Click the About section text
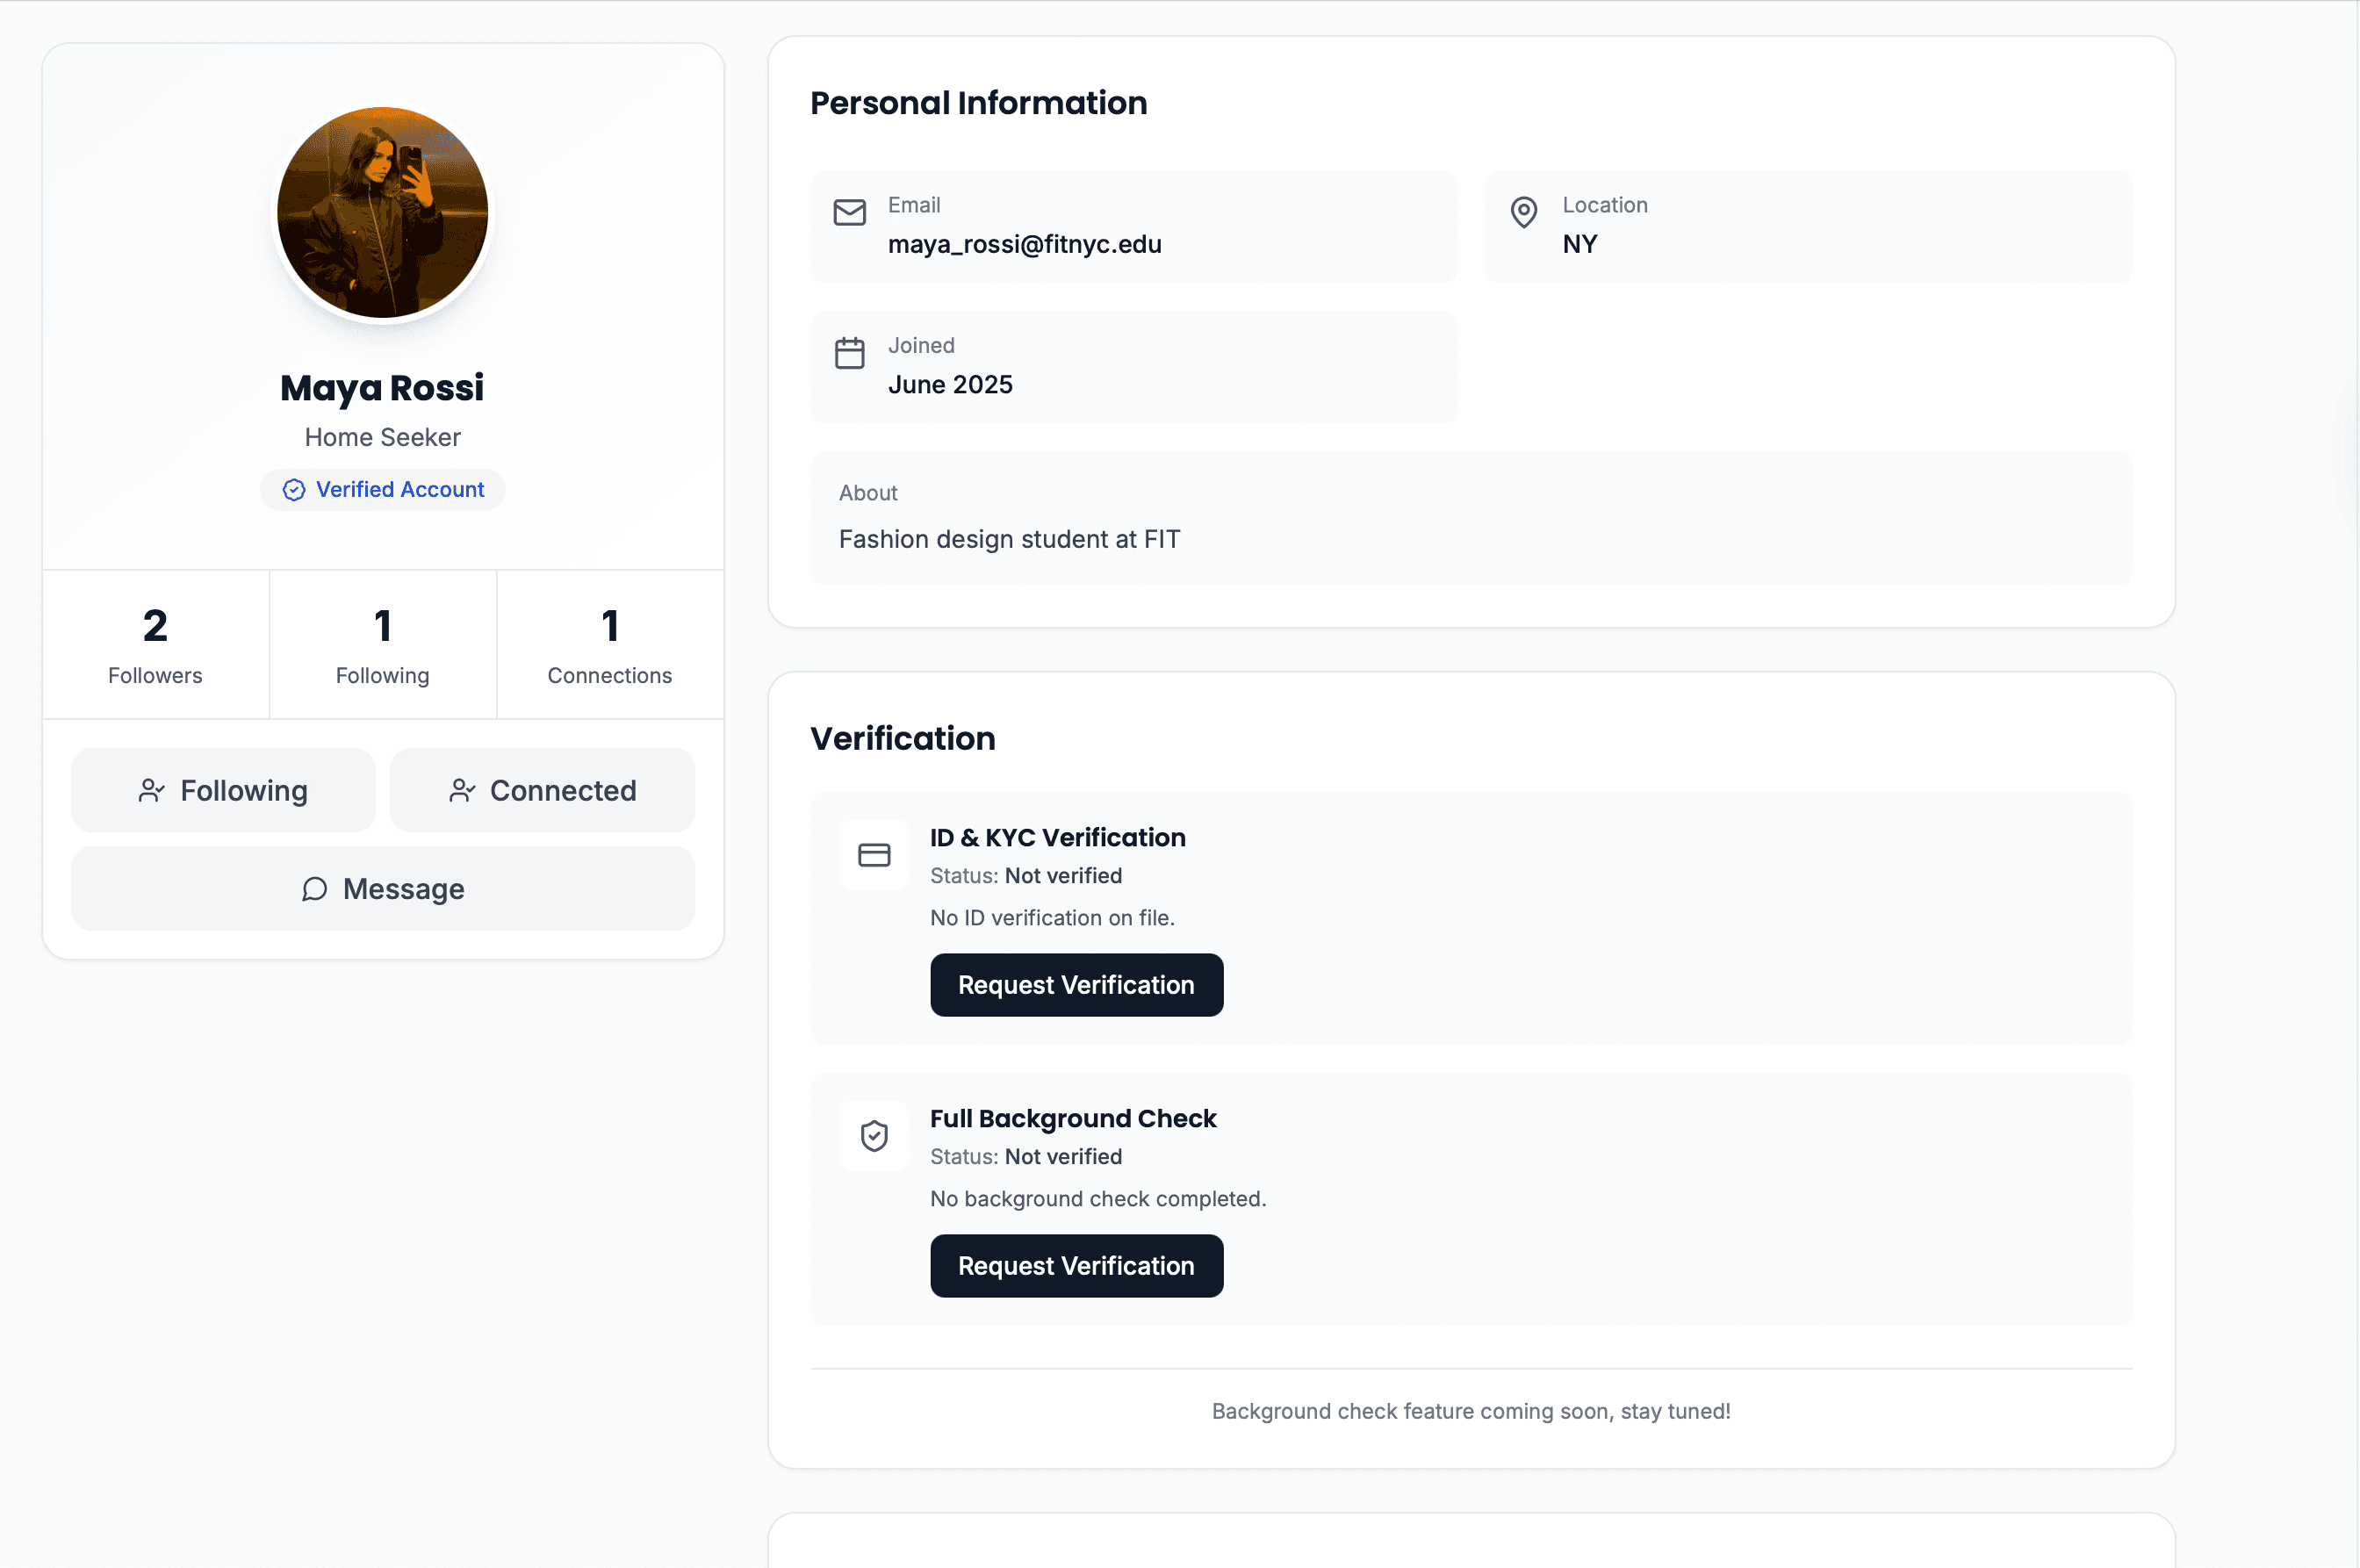This screenshot has height=1568, width=2360. 1009,540
